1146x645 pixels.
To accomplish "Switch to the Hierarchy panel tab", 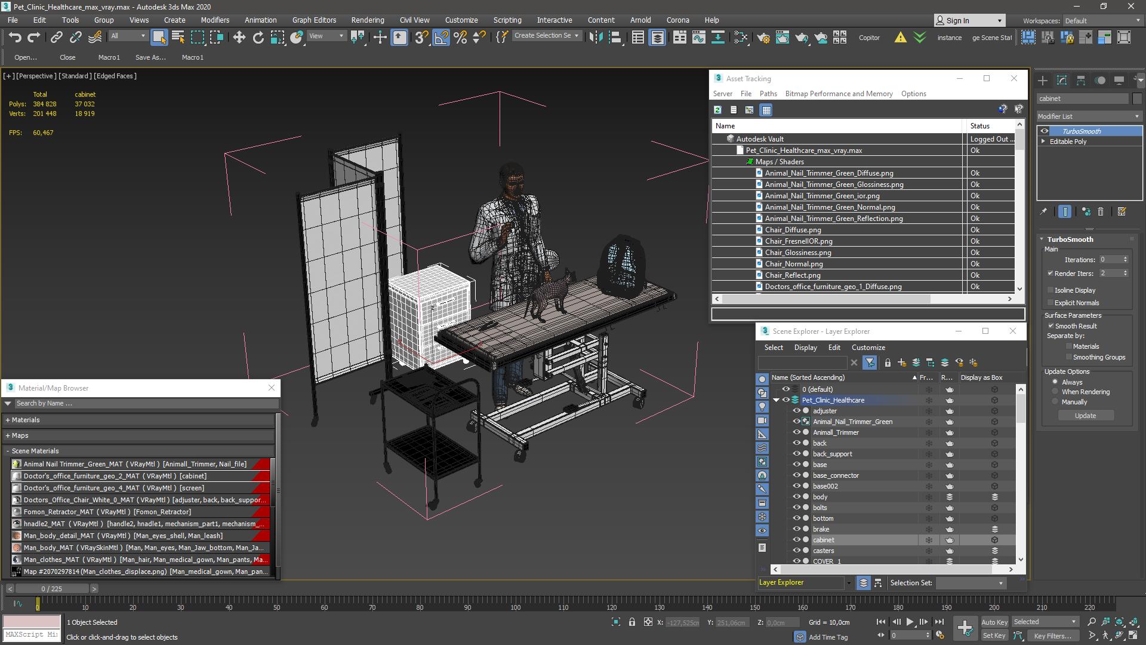I will 1081,80.
